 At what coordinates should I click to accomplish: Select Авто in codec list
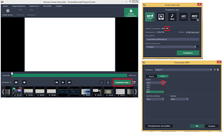click(x=155, y=85)
